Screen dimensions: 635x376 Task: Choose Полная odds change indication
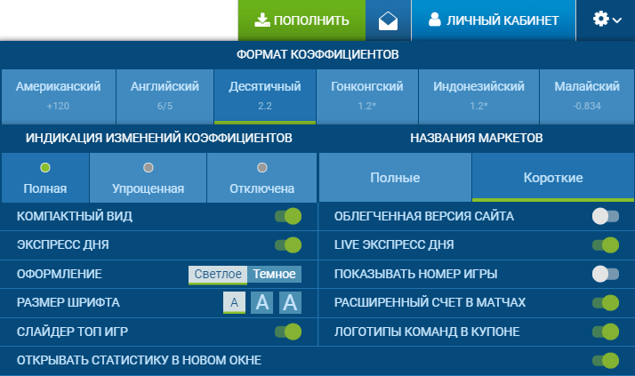tap(45, 178)
